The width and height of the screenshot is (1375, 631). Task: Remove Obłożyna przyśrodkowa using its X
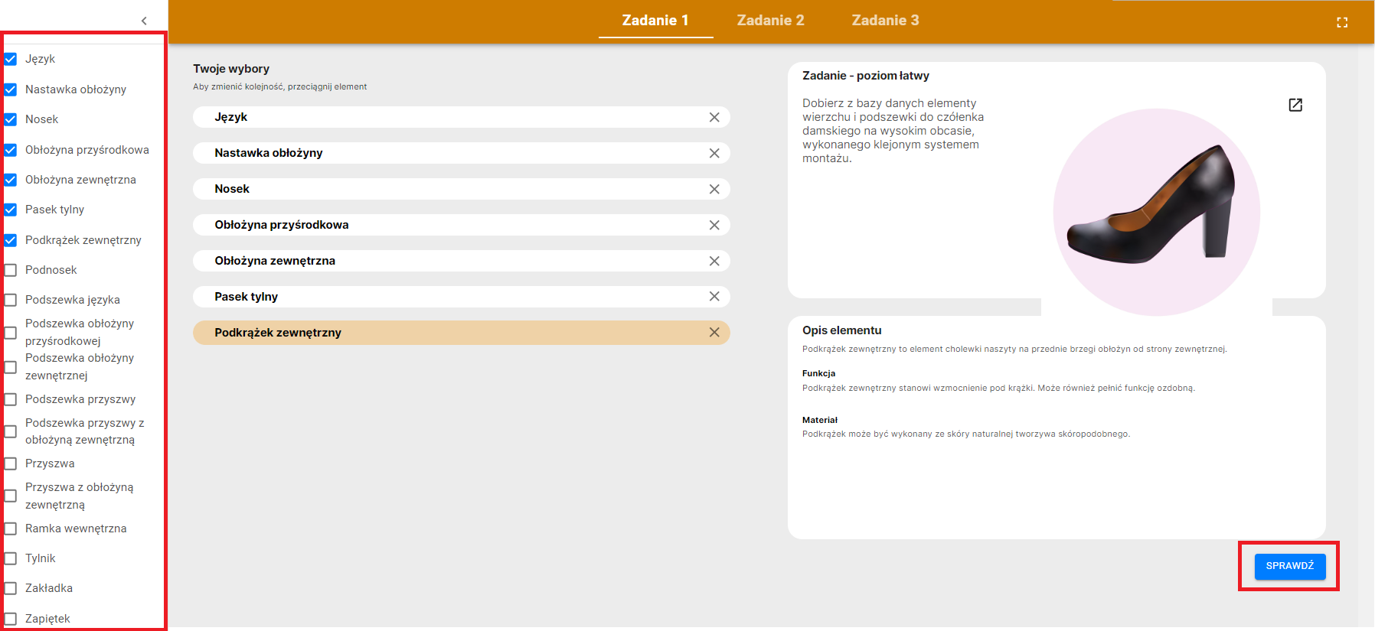pos(714,225)
